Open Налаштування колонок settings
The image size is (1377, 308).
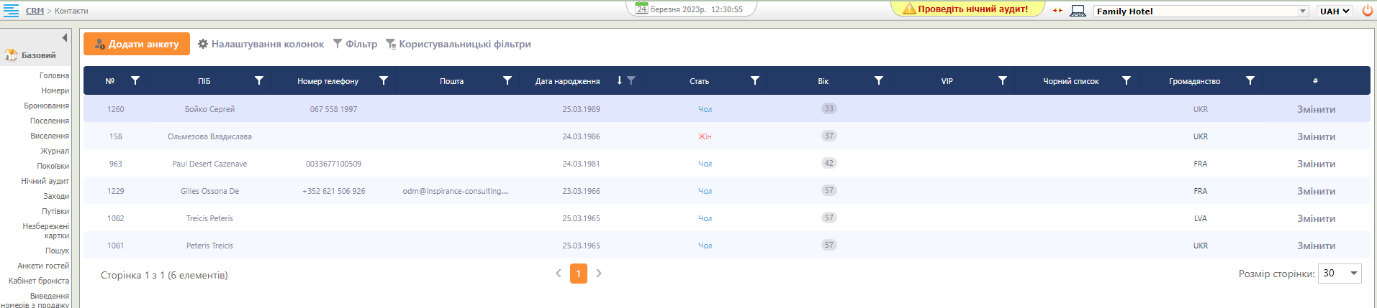(261, 44)
